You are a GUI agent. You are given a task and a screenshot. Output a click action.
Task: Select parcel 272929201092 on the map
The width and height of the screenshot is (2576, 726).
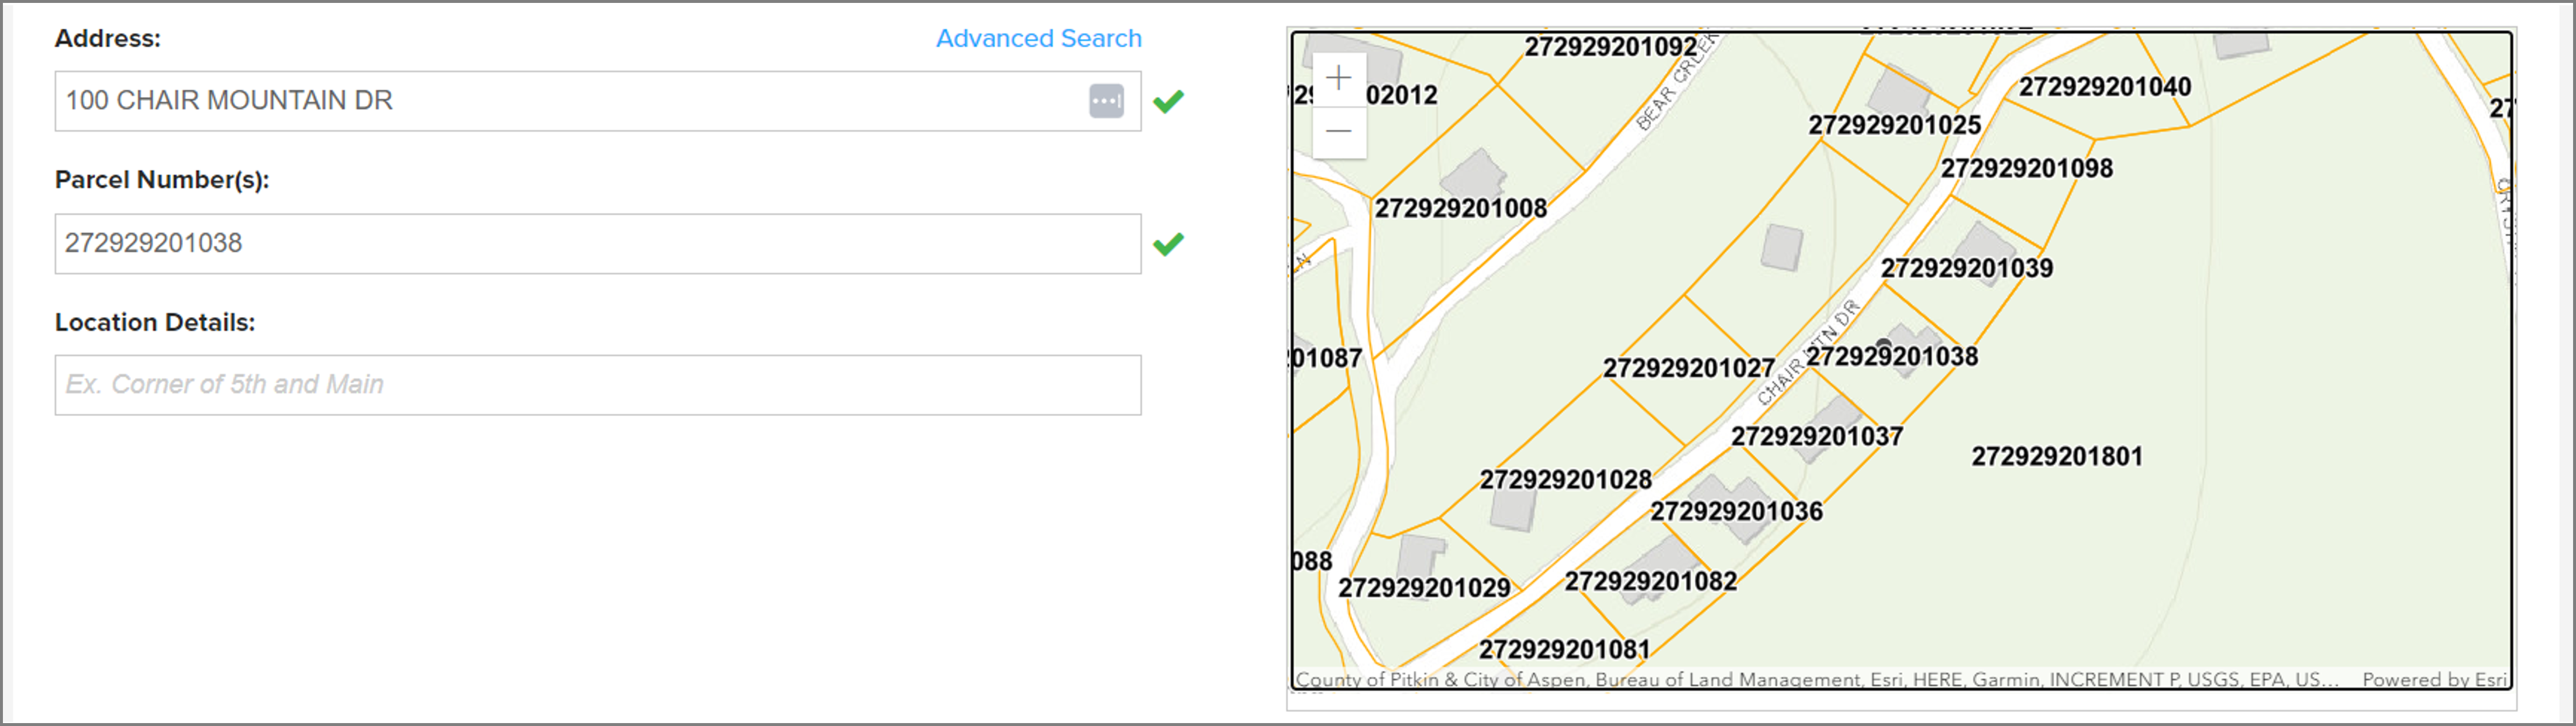tap(1611, 47)
